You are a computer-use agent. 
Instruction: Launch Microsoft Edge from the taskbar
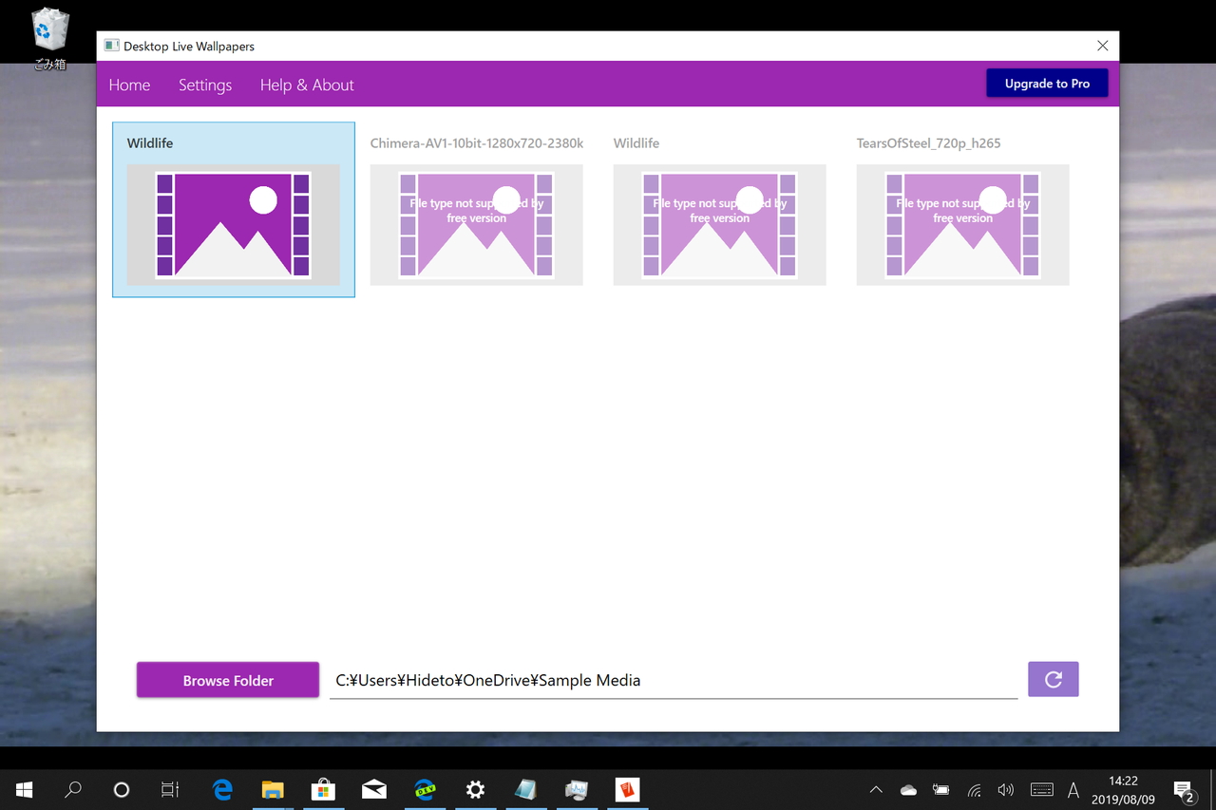[x=222, y=790]
